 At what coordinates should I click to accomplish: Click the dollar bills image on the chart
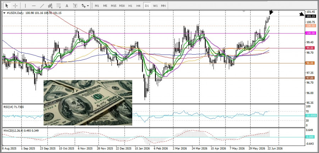point(88,103)
